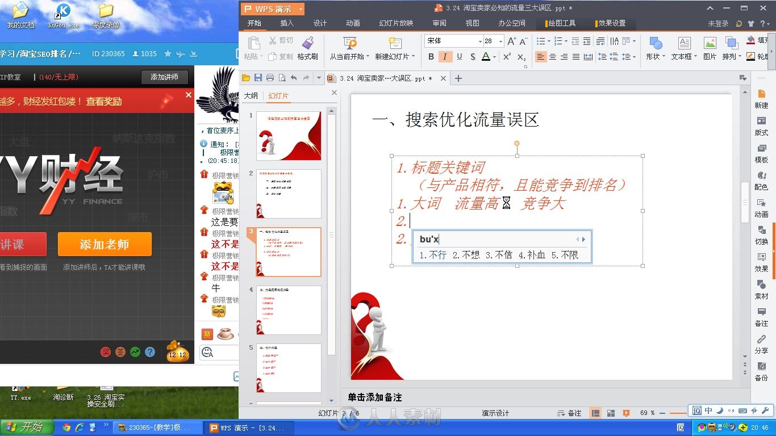The width and height of the screenshot is (776, 436).
Task: Click the Undo arrow in quick access toolbar
Action: [x=294, y=78]
